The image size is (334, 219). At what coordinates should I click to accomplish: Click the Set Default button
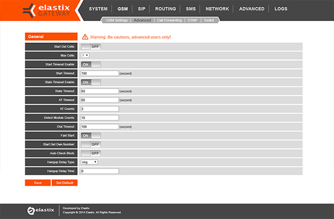[x=65, y=183]
